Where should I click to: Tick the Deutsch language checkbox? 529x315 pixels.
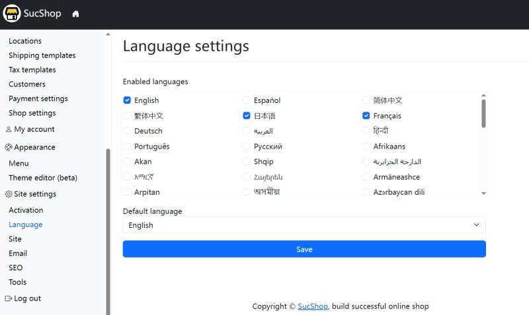point(128,131)
